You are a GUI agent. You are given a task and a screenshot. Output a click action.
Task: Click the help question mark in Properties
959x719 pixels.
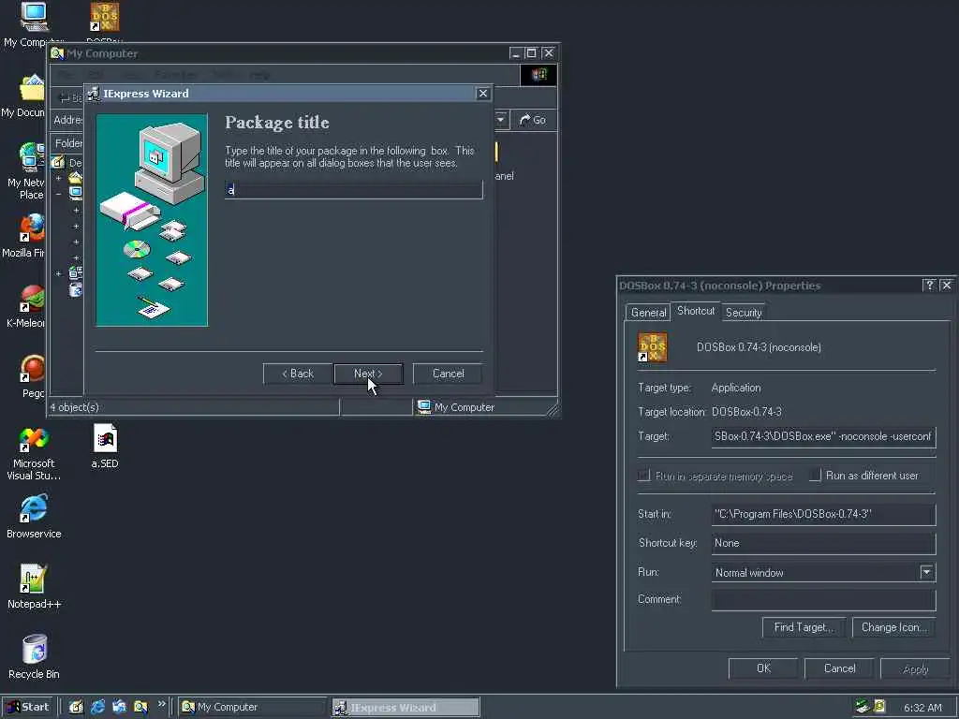pos(929,285)
